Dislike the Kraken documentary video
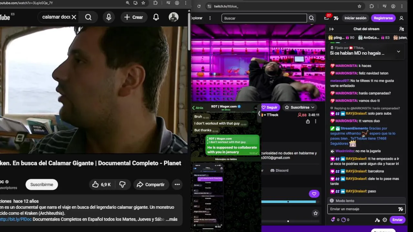Image resolution: width=413 pixels, height=232 pixels. pyautogui.click(x=122, y=185)
